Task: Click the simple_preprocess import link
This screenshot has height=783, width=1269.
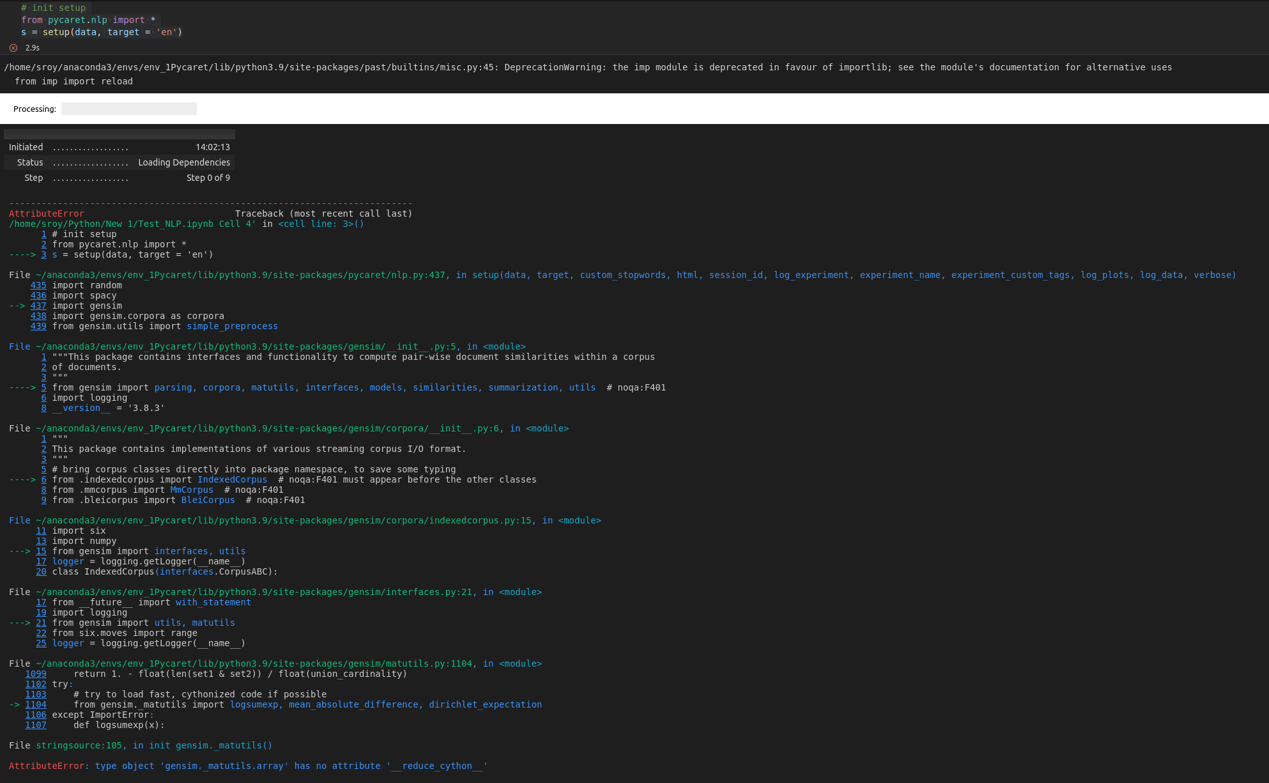Action: tap(232, 326)
